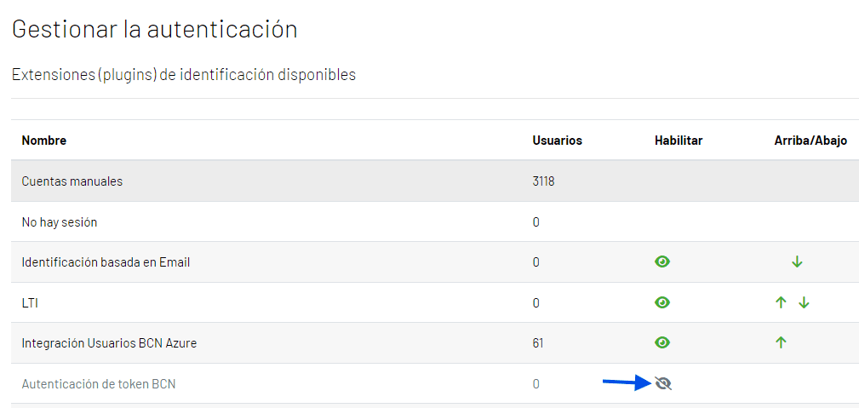
Task: Disable Identificación basada en Email plugin eye icon
Action: (662, 261)
